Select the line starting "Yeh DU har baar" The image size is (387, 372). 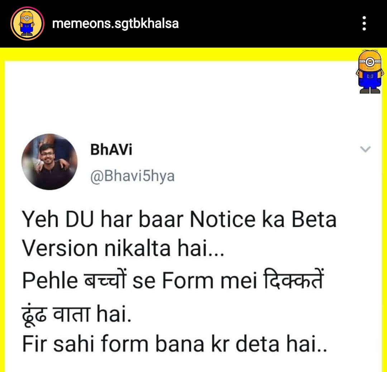coord(179,219)
